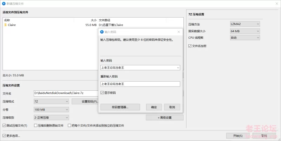Select the Claire row name text
Screen dimensions: 281x141
tap(12, 25)
